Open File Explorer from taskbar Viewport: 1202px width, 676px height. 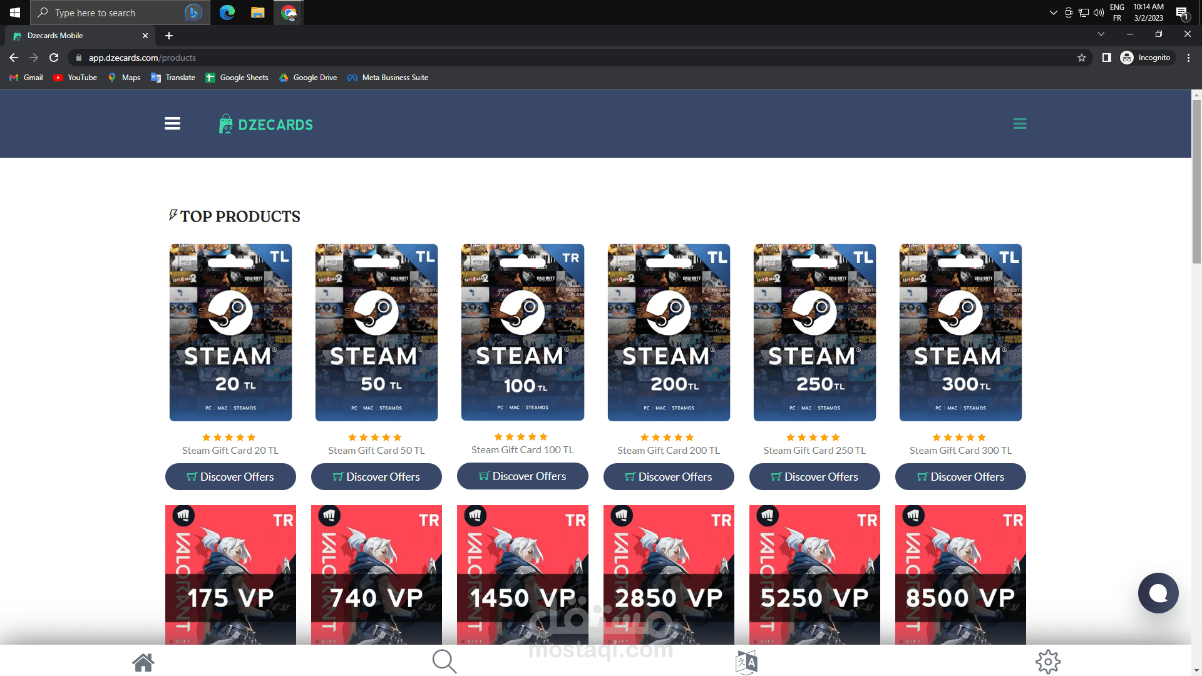pyautogui.click(x=257, y=13)
